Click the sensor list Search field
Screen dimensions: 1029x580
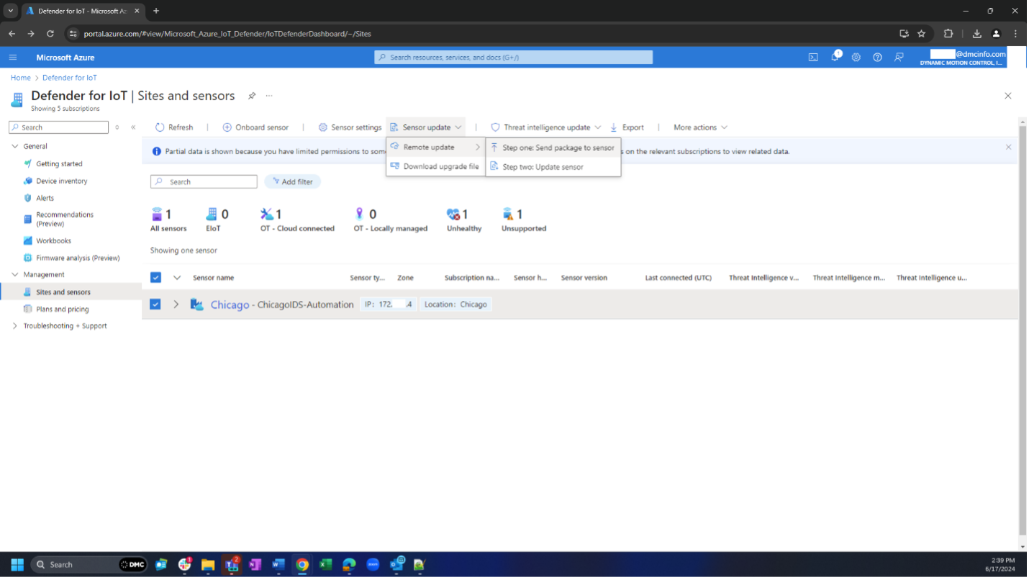[x=204, y=182]
